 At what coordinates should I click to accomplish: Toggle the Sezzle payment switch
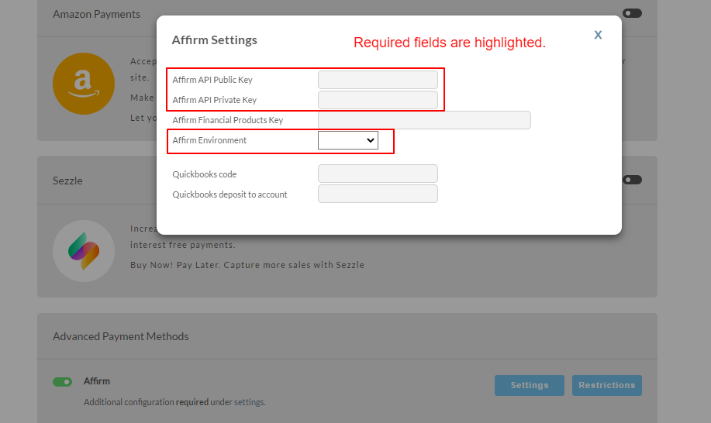(x=632, y=180)
